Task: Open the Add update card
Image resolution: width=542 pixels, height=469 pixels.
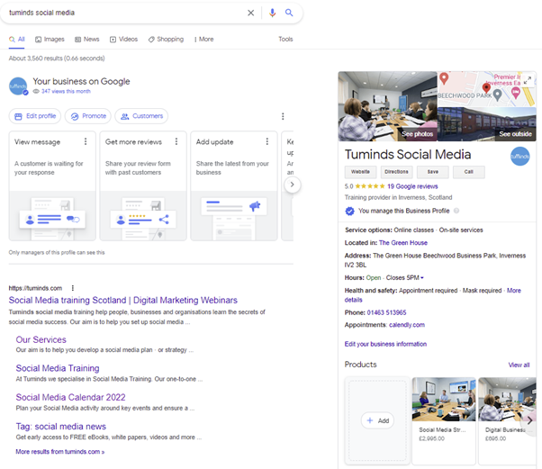Action: pos(234,185)
